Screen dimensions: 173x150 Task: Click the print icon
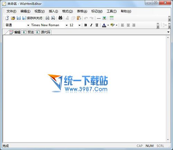tap(47, 18)
